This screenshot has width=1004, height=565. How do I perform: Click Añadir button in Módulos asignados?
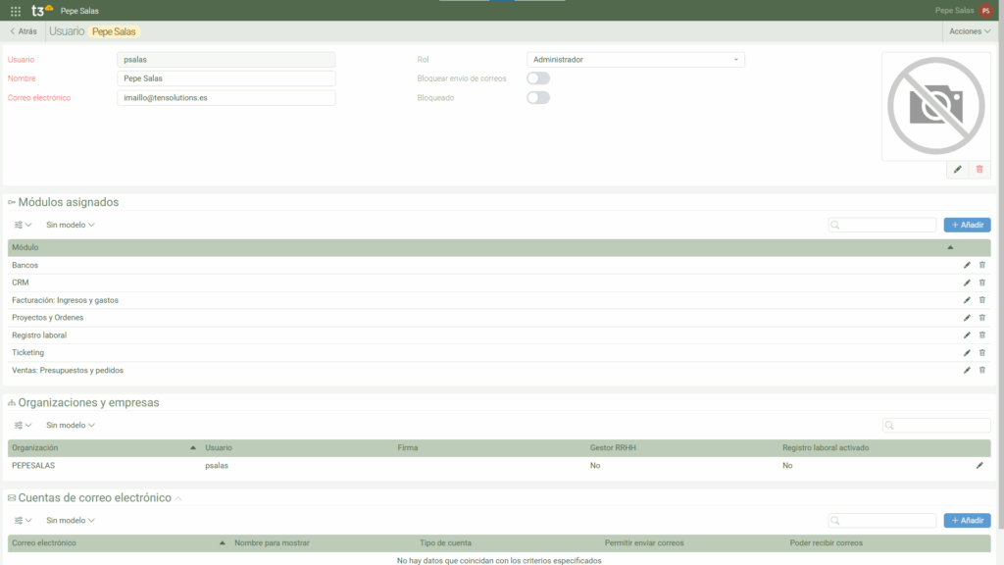pyautogui.click(x=967, y=225)
